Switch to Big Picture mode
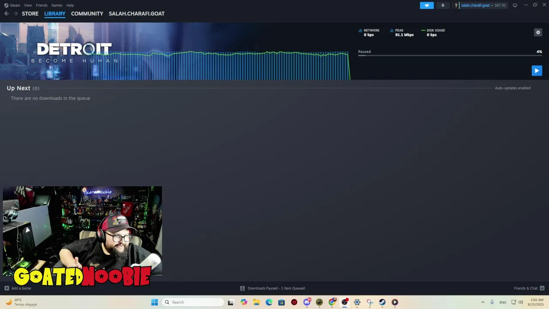 click(515, 5)
